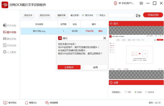The width and height of the screenshot is (164, 106).
Task: Open PDF识别 in the sidebar
Action: (x=10, y=25)
